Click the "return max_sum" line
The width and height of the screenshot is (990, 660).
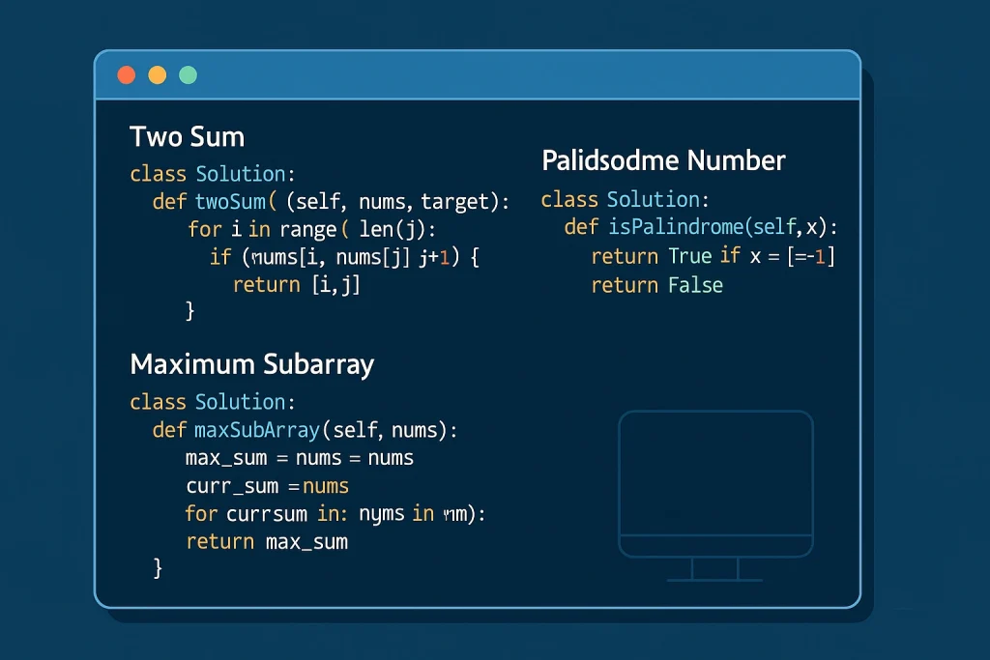coord(267,541)
